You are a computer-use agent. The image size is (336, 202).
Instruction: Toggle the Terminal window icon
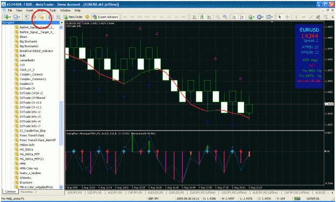[x=51, y=17]
